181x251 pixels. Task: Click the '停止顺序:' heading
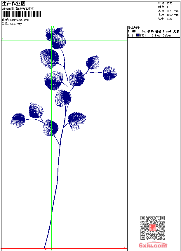coord(135,28)
